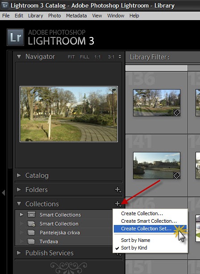200x274 pixels.
Task: Expand the Smart Collections set
Action: [21, 214]
